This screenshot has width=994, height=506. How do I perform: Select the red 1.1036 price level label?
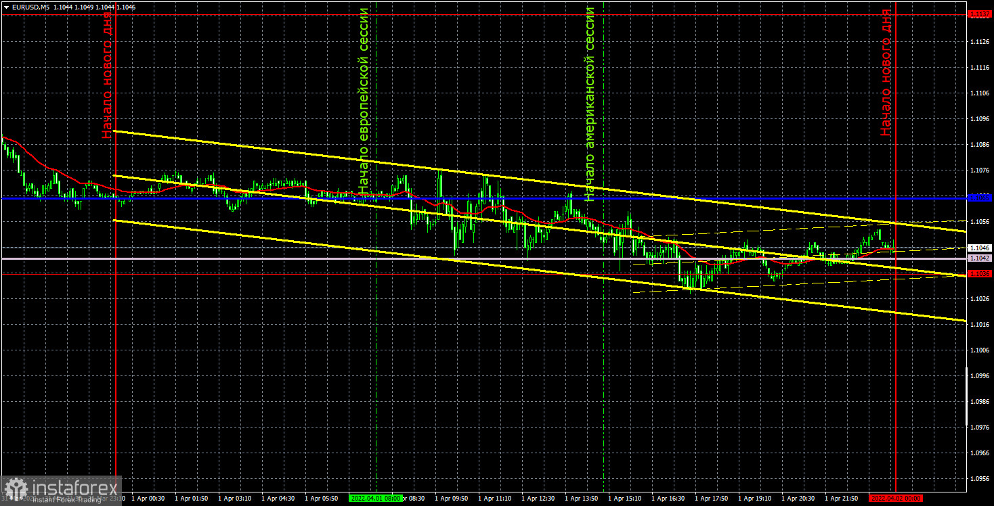click(x=979, y=273)
